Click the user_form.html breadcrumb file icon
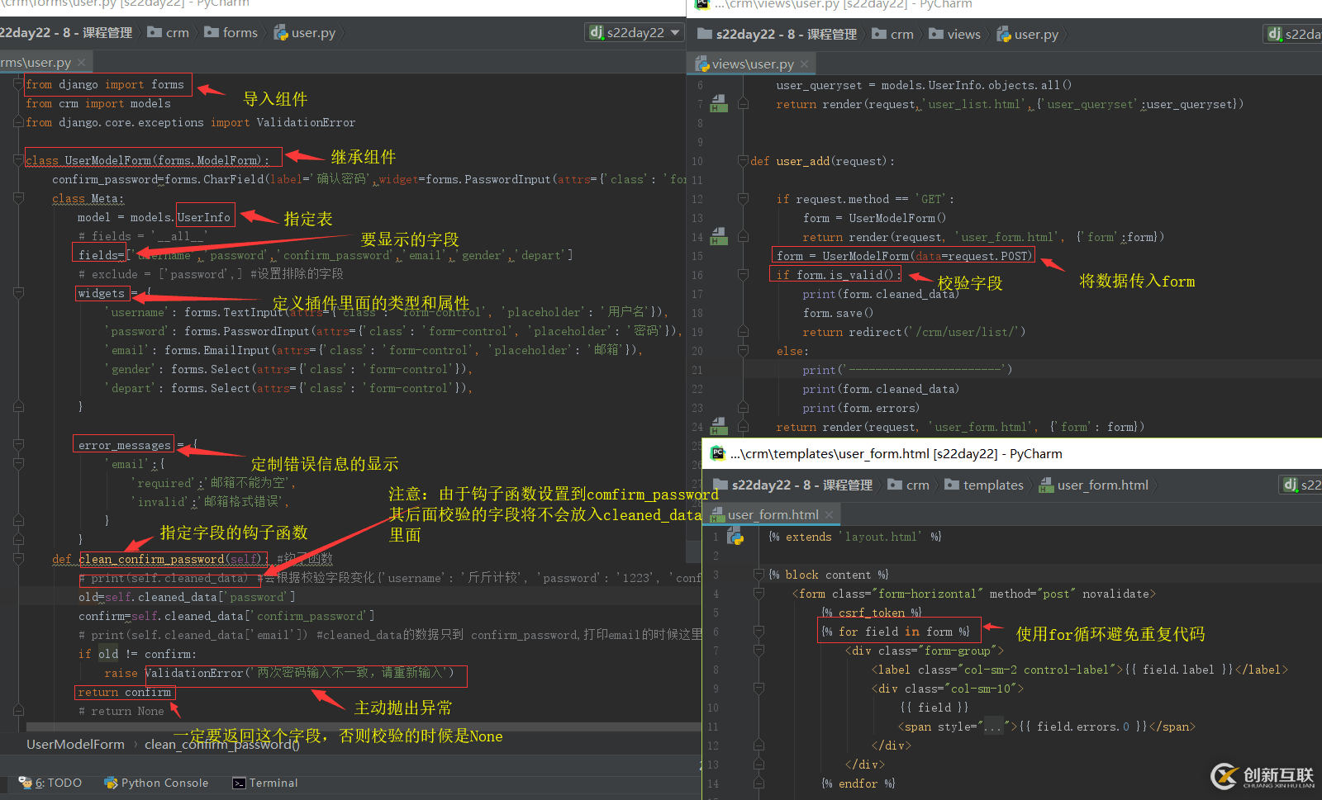The image size is (1322, 800). click(1046, 485)
